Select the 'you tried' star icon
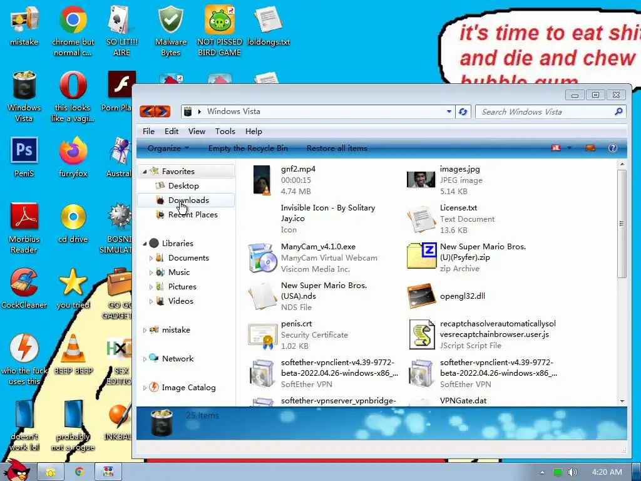 coord(73,288)
